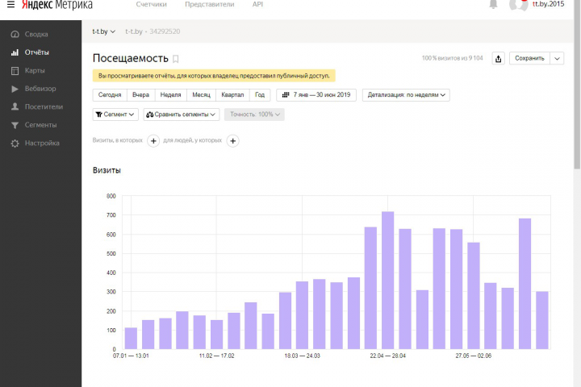Click the notifications bell icon
Viewport: 581px width, 387px height.
(x=494, y=5)
